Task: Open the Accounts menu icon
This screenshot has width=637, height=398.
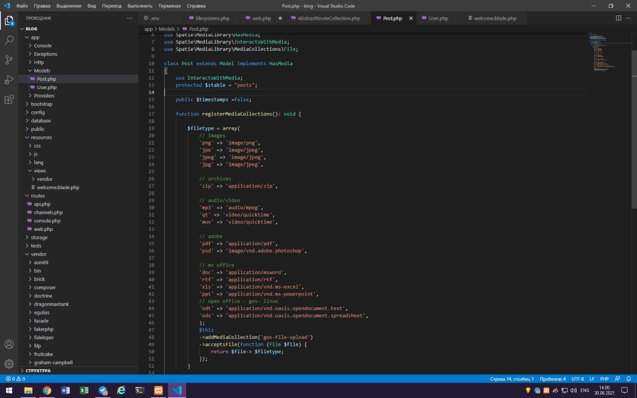Action: [9, 344]
